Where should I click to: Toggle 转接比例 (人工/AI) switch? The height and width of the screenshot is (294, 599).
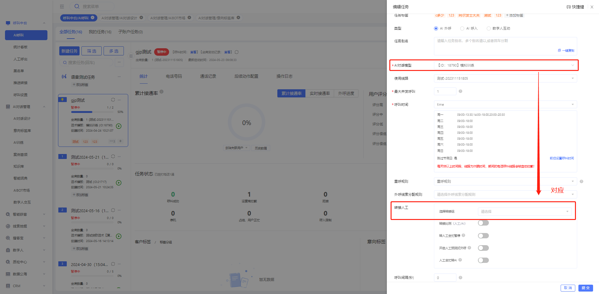point(483,223)
